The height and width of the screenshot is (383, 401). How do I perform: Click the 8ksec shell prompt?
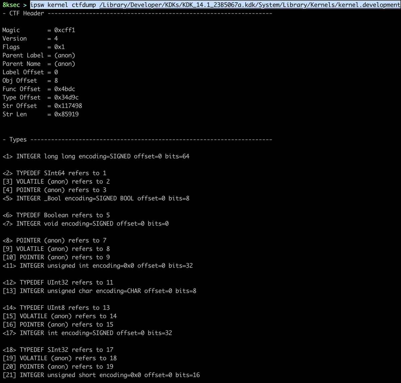click(11, 5)
